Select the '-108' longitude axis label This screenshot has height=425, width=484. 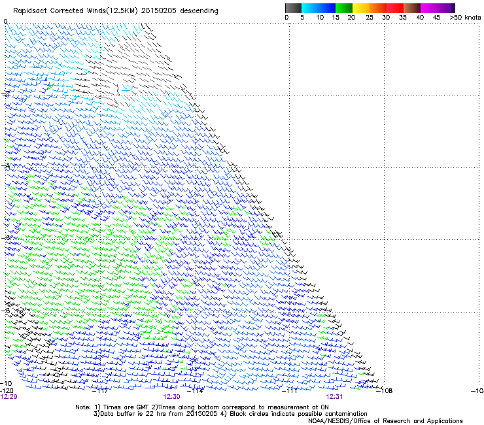pos(385,391)
